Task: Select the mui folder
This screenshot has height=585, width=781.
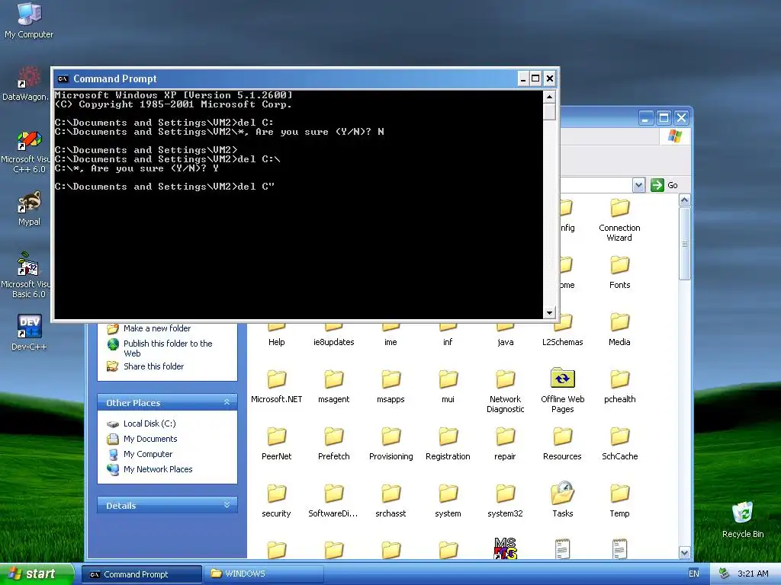Action: (x=448, y=386)
